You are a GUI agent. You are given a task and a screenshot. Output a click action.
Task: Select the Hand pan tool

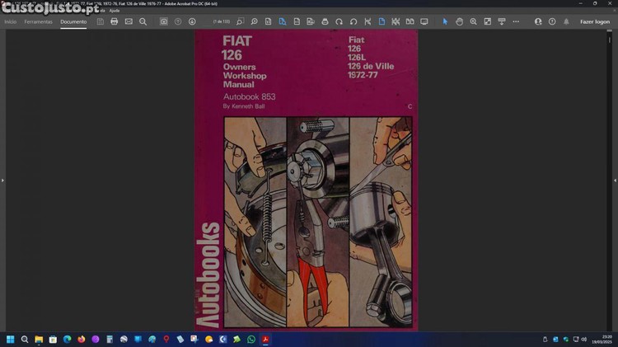click(x=459, y=21)
